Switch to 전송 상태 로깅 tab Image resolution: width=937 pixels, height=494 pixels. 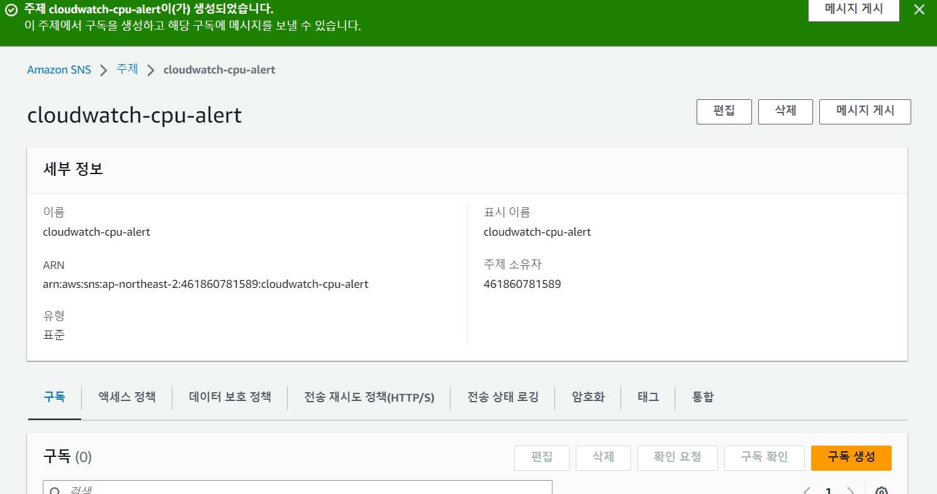(503, 397)
